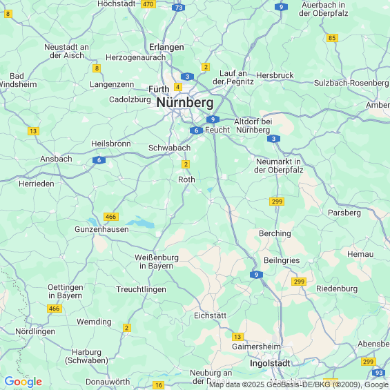
Task: Click the Map data copyright text
Action: (299, 384)
